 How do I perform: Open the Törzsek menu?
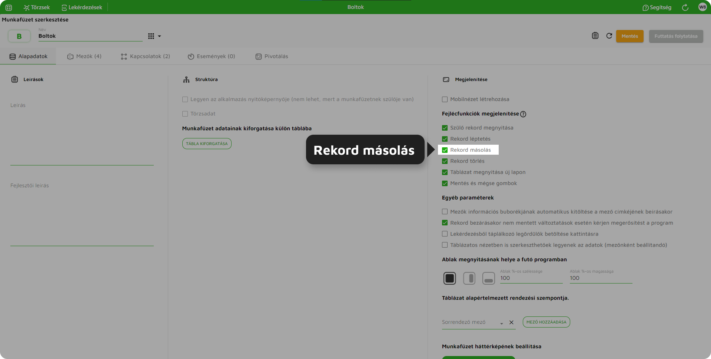click(x=37, y=7)
